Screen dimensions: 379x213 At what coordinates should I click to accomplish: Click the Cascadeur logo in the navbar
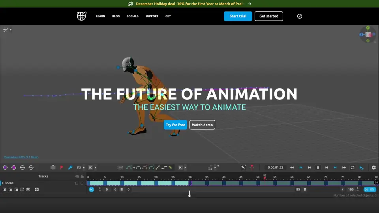point(81,16)
